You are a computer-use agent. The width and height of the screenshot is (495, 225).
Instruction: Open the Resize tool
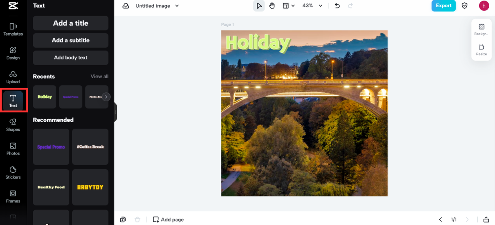click(481, 50)
